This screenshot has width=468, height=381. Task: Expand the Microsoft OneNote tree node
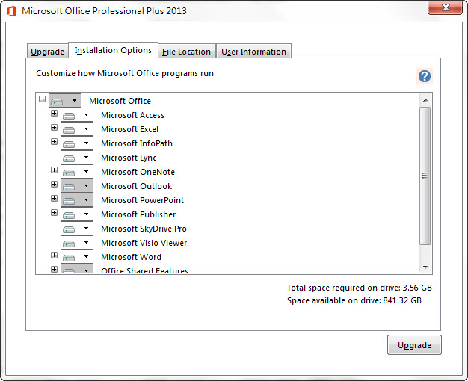pos(54,170)
